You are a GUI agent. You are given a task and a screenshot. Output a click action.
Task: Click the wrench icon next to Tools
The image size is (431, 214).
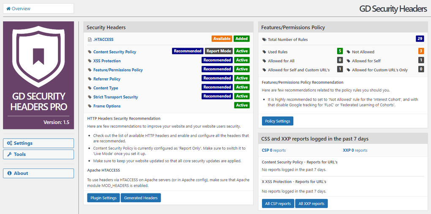(x=9, y=154)
